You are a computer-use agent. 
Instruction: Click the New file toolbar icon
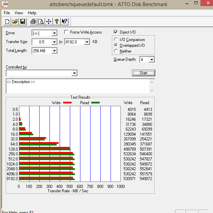7,22
